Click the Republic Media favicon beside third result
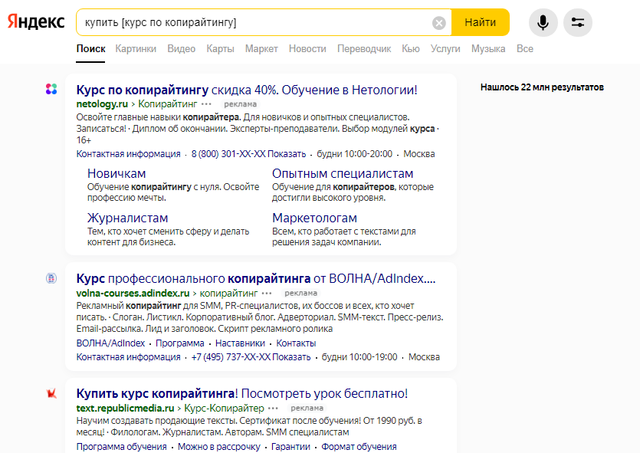Image resolution: width=640 pixels, height=453 pixels. (x=51, y=393)
